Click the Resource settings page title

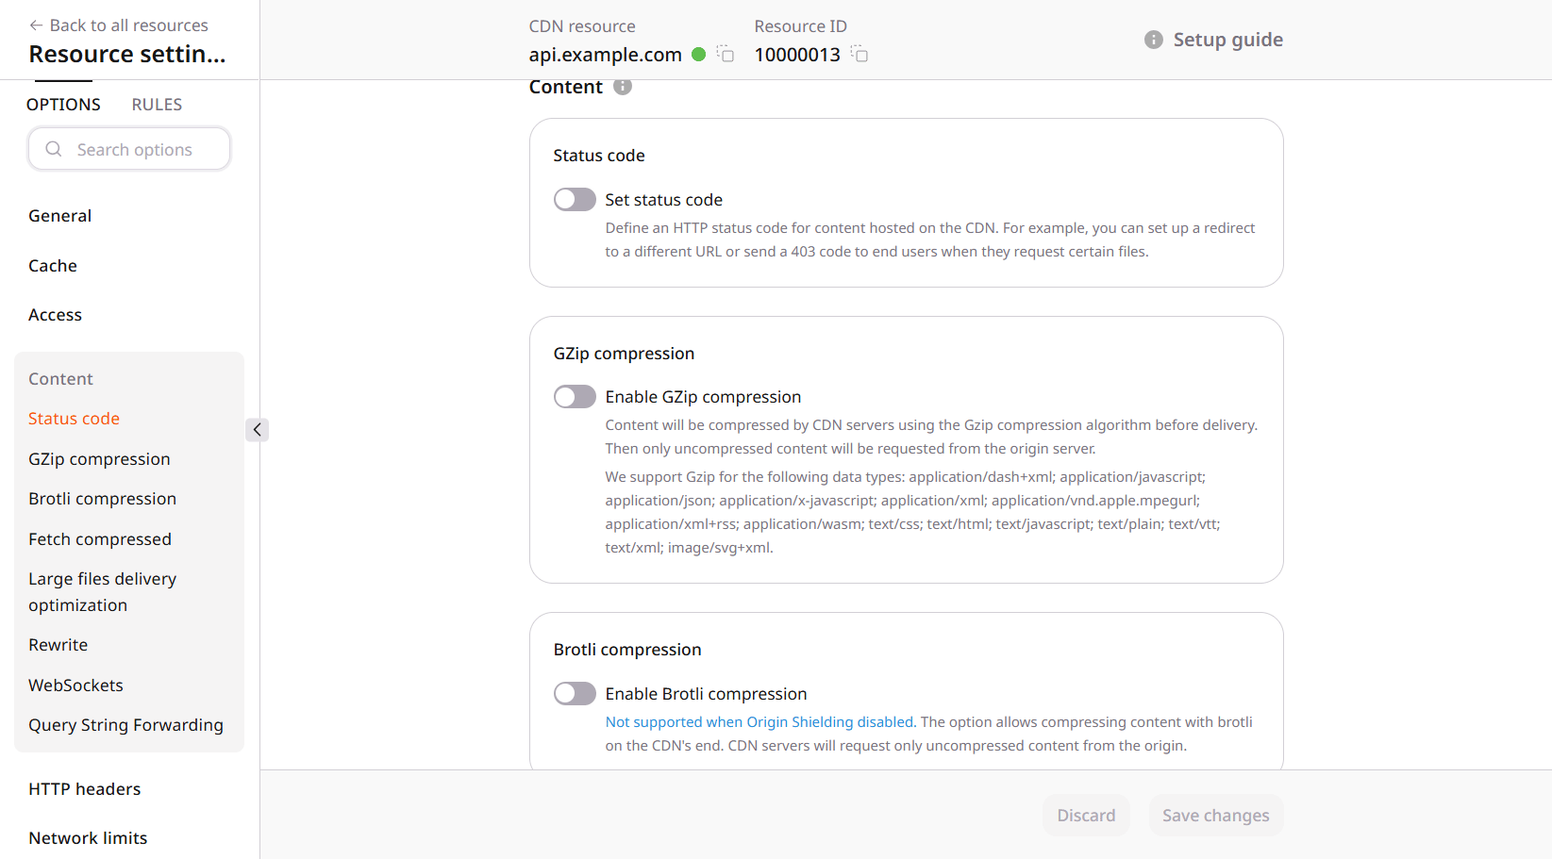click(127, 55)
